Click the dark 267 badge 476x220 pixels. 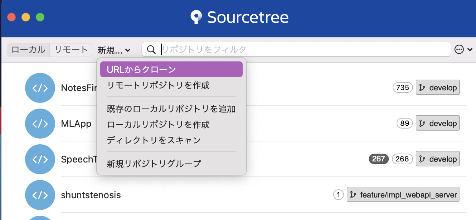click(379, 159)
